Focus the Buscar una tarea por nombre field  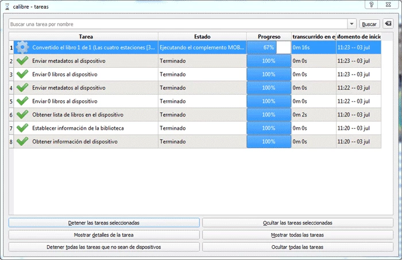178,24
